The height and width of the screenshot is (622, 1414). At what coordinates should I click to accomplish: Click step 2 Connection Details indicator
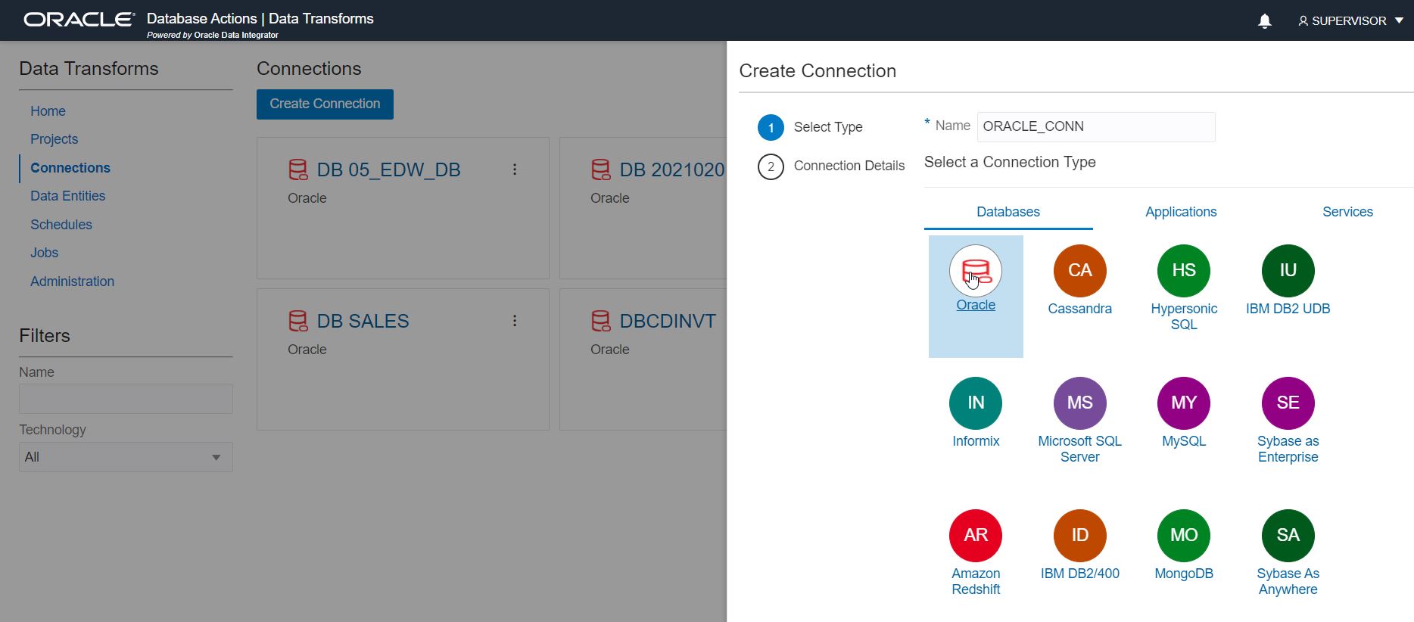[771, 166]
